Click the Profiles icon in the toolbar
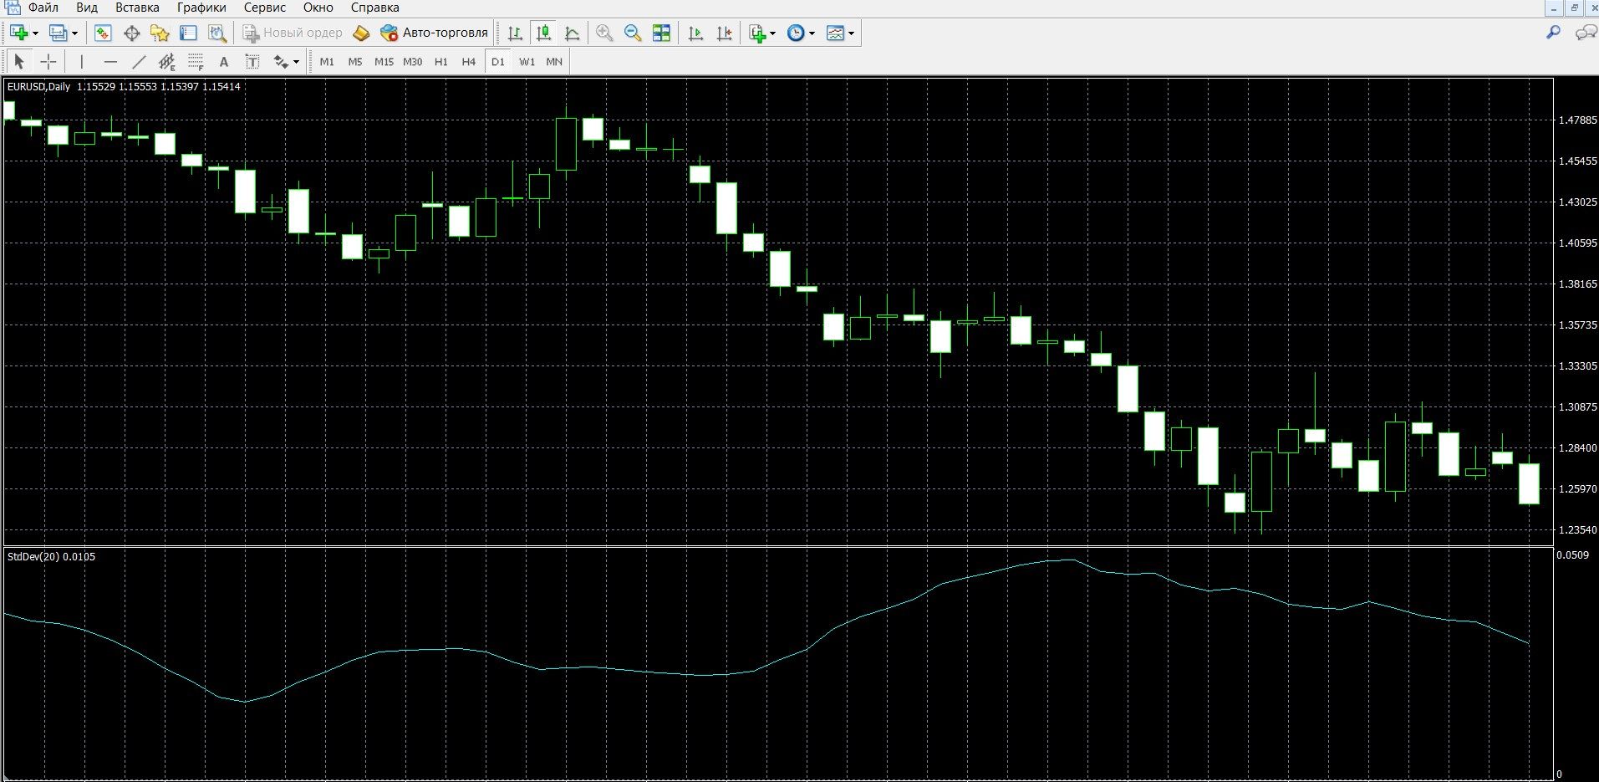Screen dimensions: 1599x782 [58, 33]
